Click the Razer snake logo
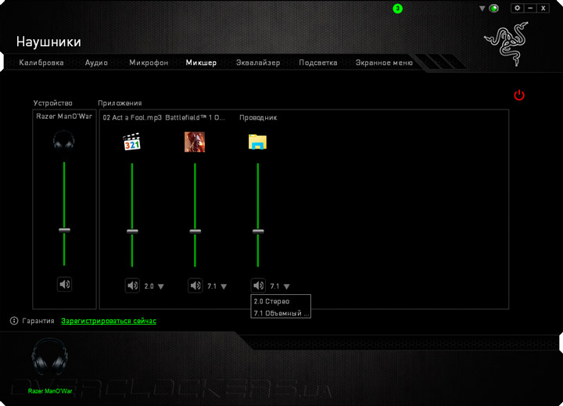The width and height of the screenshot is (563, 406). pos(507,44)
